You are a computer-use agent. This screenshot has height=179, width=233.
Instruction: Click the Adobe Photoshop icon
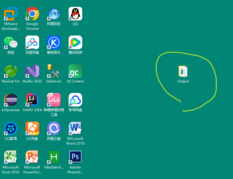pyautogui.click(x=75, y=157)
